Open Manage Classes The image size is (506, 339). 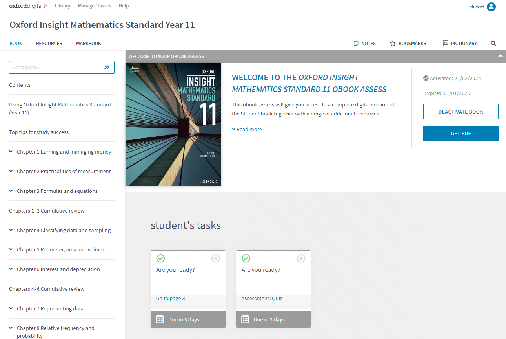click(95, 6)
